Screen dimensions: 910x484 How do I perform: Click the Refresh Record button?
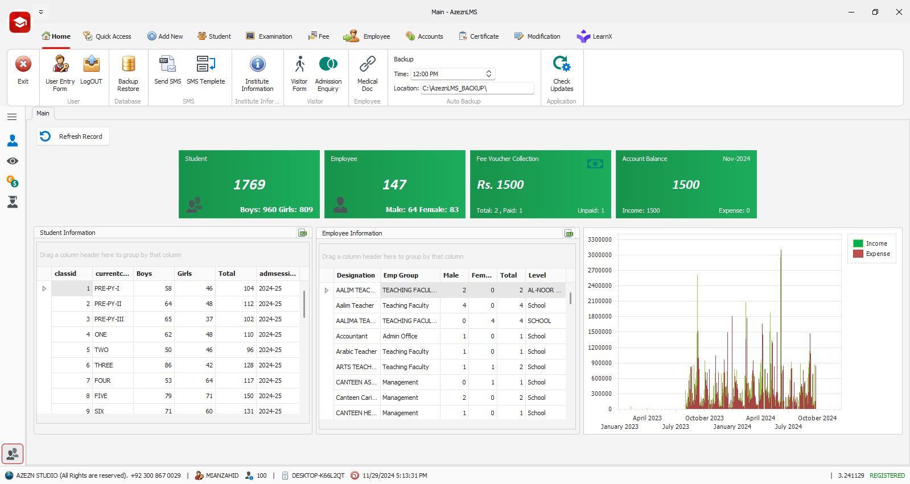pyautogui.click(x=73, y=136)
